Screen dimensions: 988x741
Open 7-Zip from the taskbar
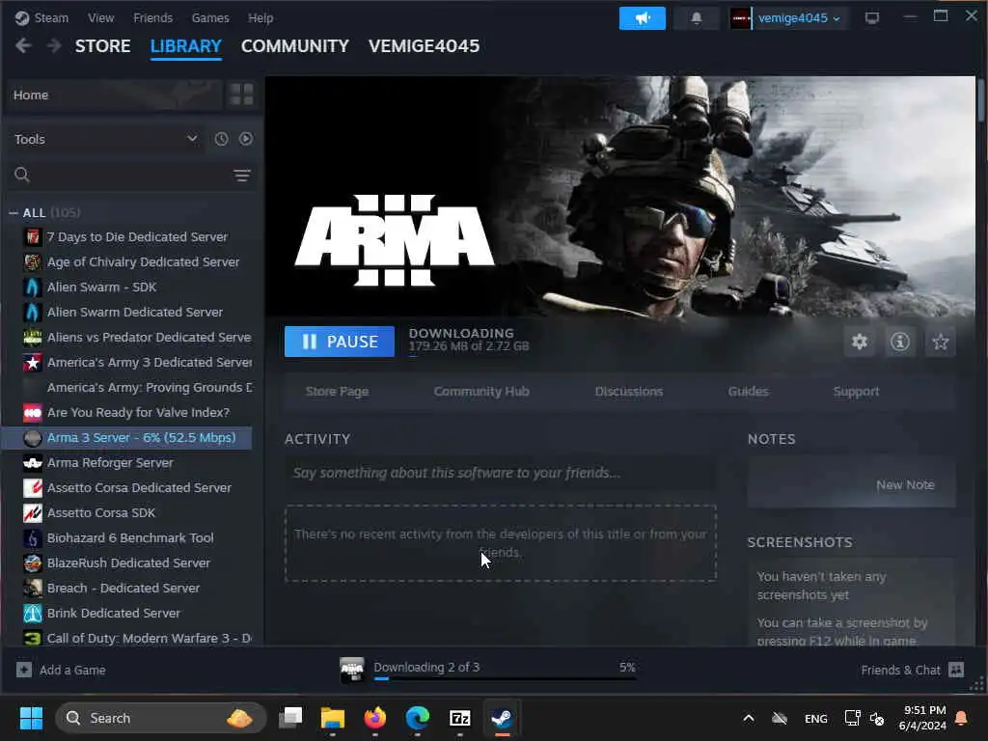coord(460,718)
